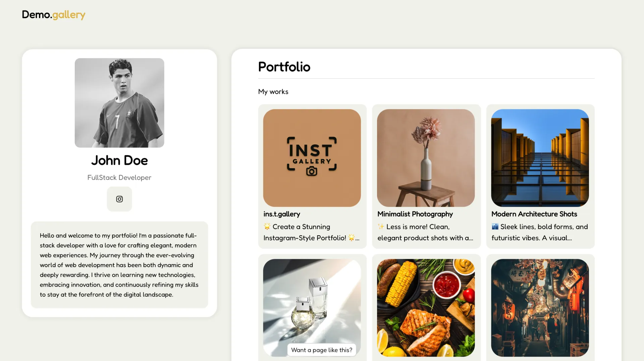The width and height of the screenshot is (644, 361).
Task: Open the flower vase photo
Action: pyautogui.click(x=426, y=158)
